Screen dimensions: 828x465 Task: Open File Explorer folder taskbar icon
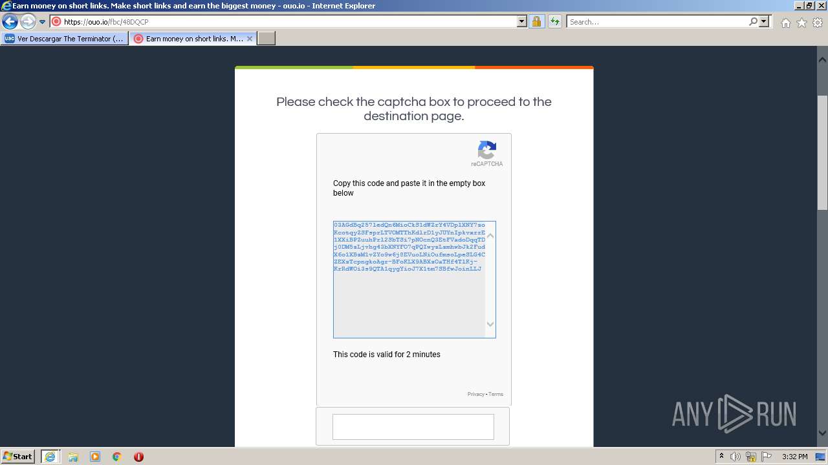tap(73, 457)
